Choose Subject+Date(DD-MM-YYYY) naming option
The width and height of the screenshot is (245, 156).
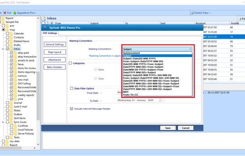click(157, 59)
